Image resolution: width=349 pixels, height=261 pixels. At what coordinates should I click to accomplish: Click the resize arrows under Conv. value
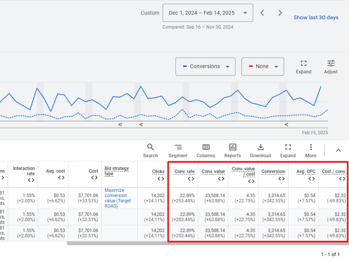[x=221, y=179]
